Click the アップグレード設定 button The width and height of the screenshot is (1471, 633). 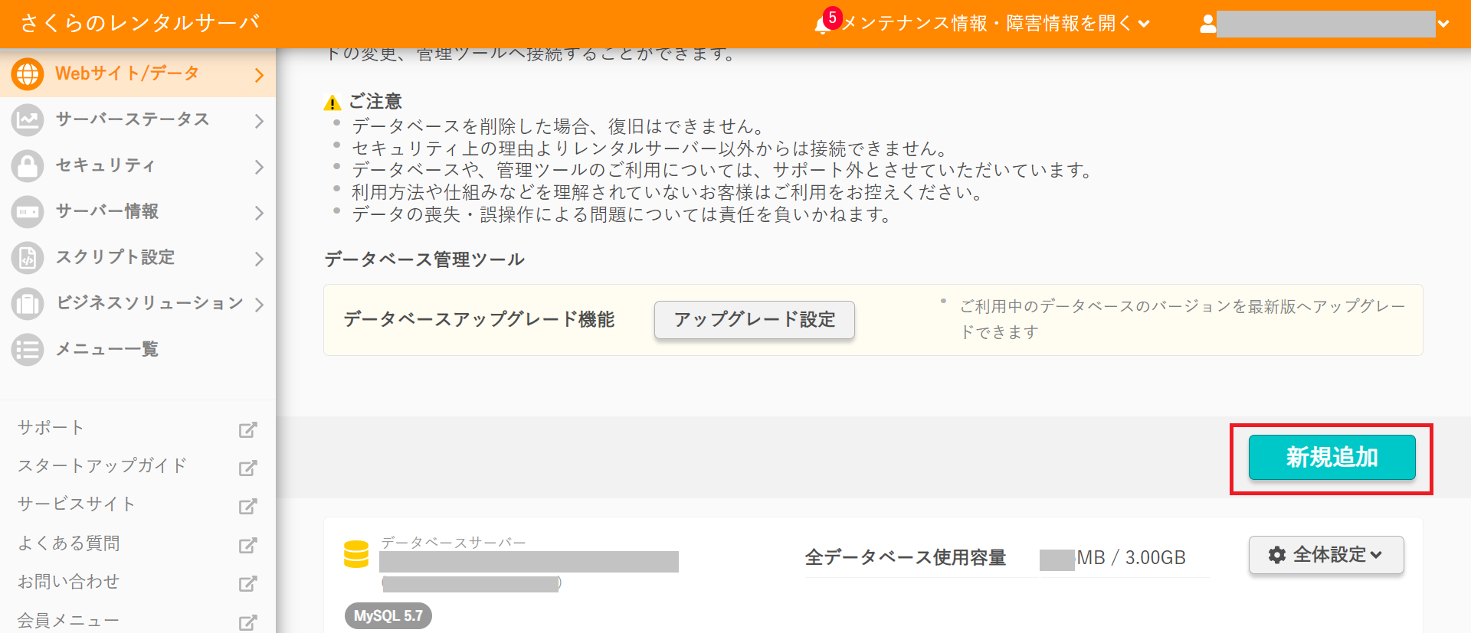(x=754, y=320)
